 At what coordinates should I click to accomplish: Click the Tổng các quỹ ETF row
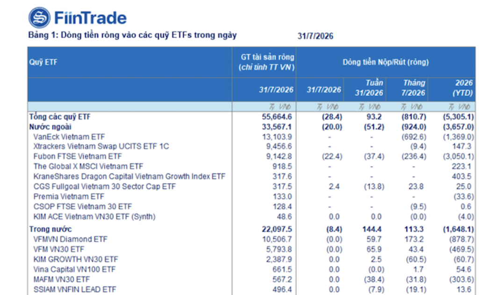coord(252,117)
